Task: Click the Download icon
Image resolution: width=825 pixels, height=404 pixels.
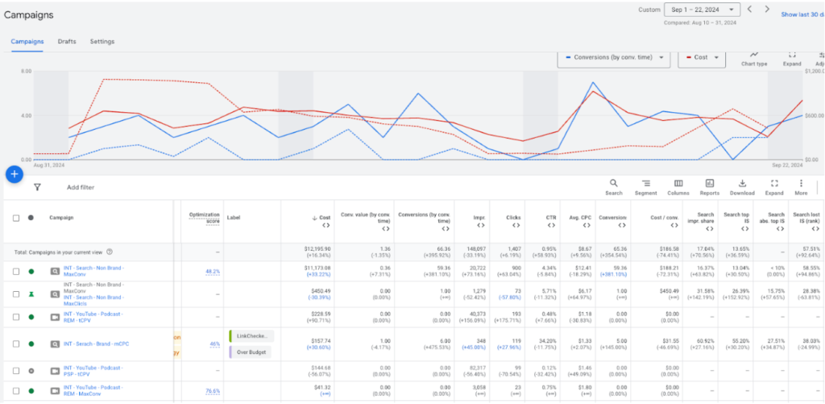Action: point(742,187)
